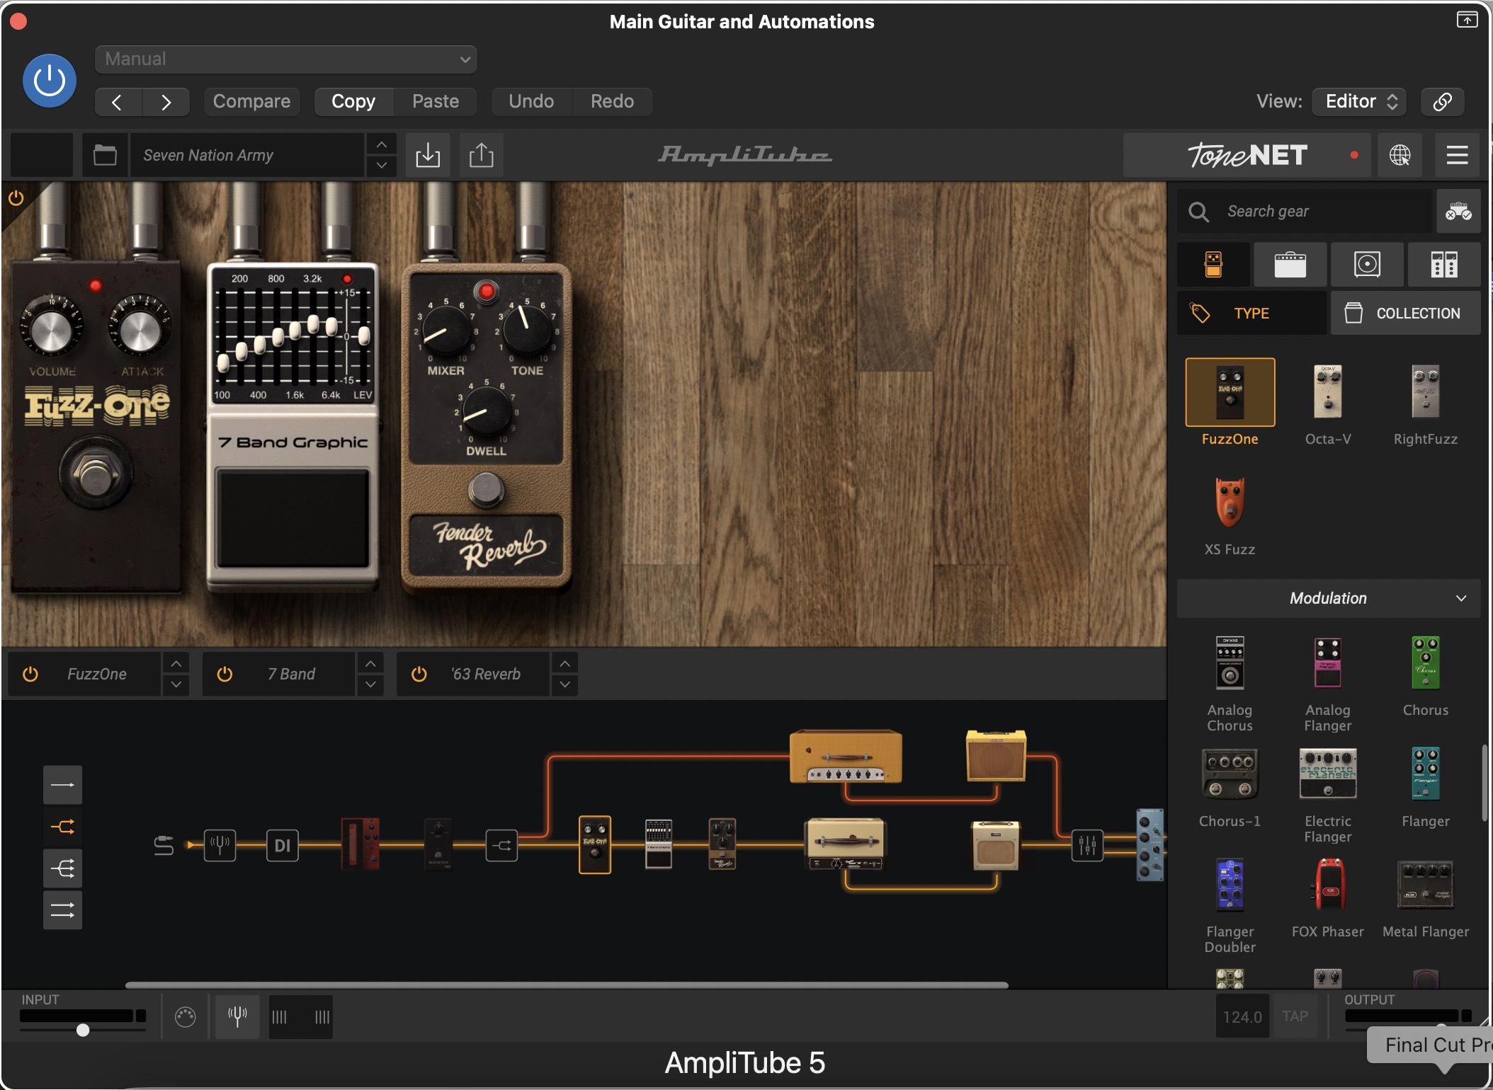Select the single serial signal chain layout
1493x1090 pixels.
[62, 785]
